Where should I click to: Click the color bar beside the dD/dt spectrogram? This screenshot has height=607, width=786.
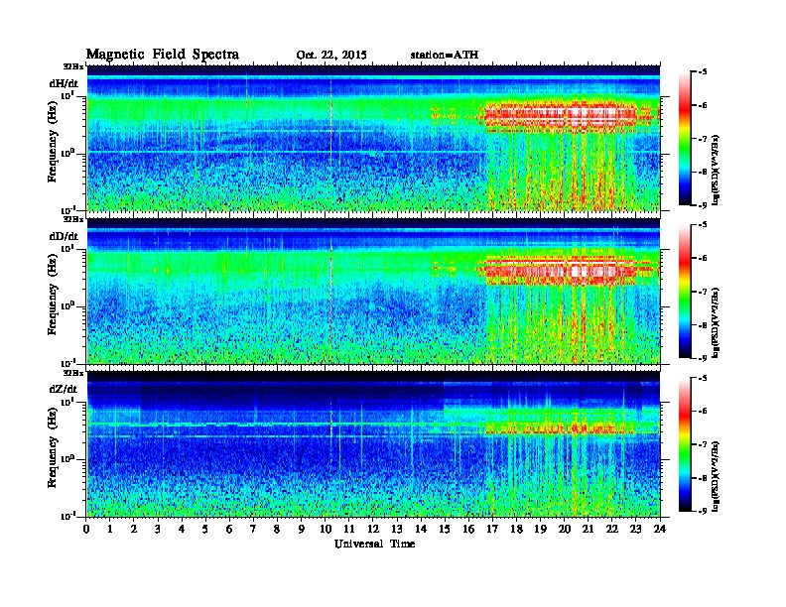[x=684, y=292]
